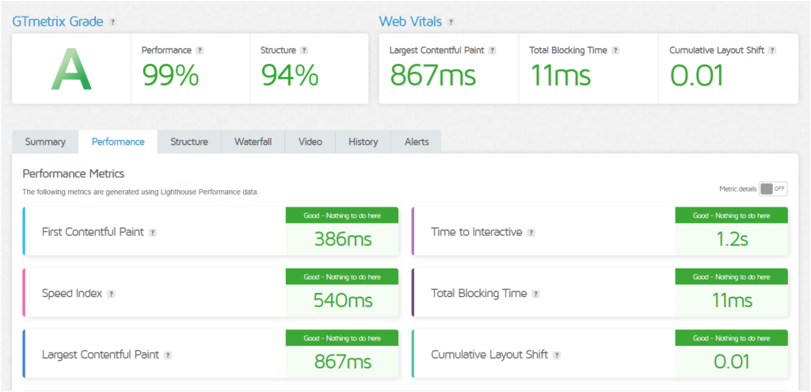This screenshot has width=811, height=392.
Task: Toggle the Metric details switch on
Action: tap(773, 188)
